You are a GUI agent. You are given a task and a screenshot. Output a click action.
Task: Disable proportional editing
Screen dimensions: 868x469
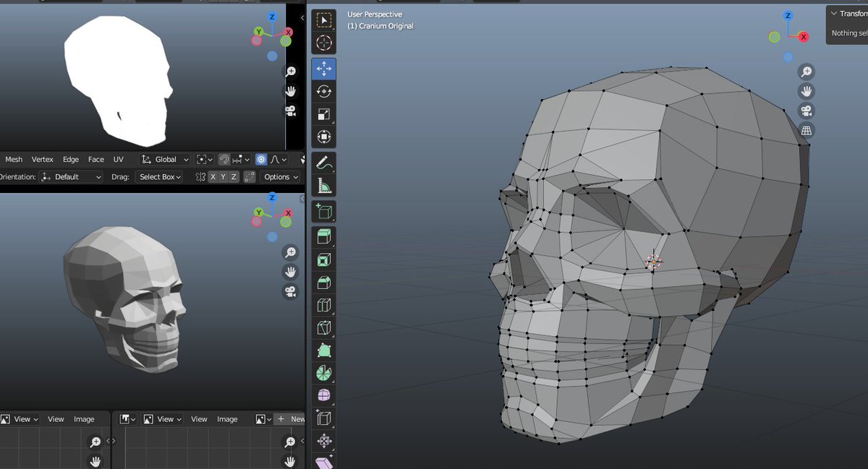tap(261, 160)
